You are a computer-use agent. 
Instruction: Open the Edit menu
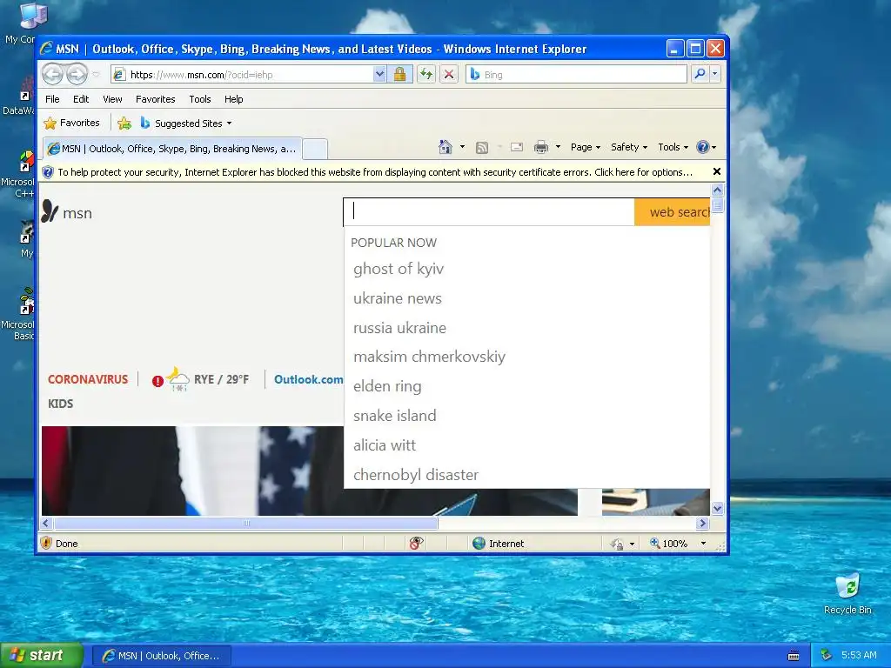tap(81, 99)
